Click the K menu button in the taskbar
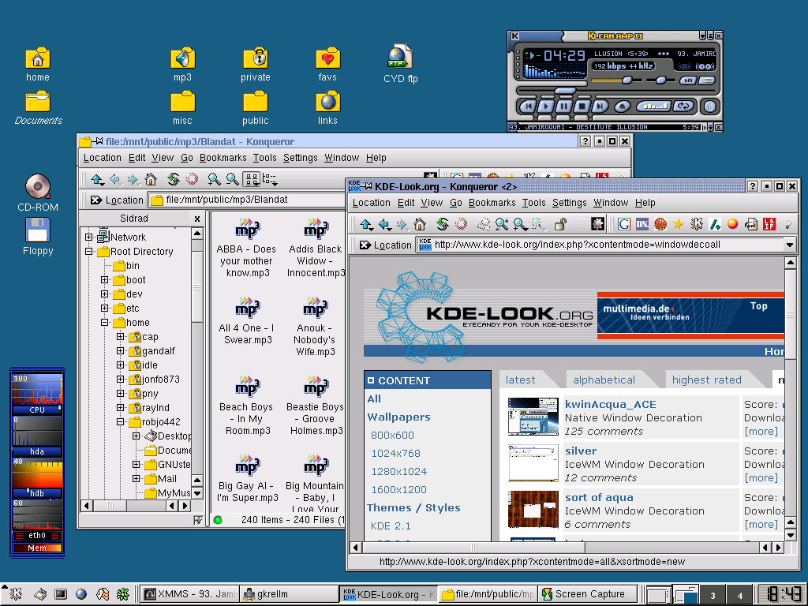Image resolution: width=808 pixels, height=606 pixels. pos(16,594)
